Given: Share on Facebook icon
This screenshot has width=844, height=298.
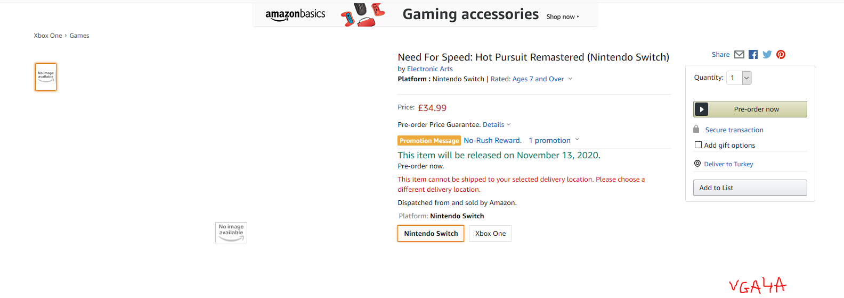Looking at the screenshot, I should click(753, 55).
